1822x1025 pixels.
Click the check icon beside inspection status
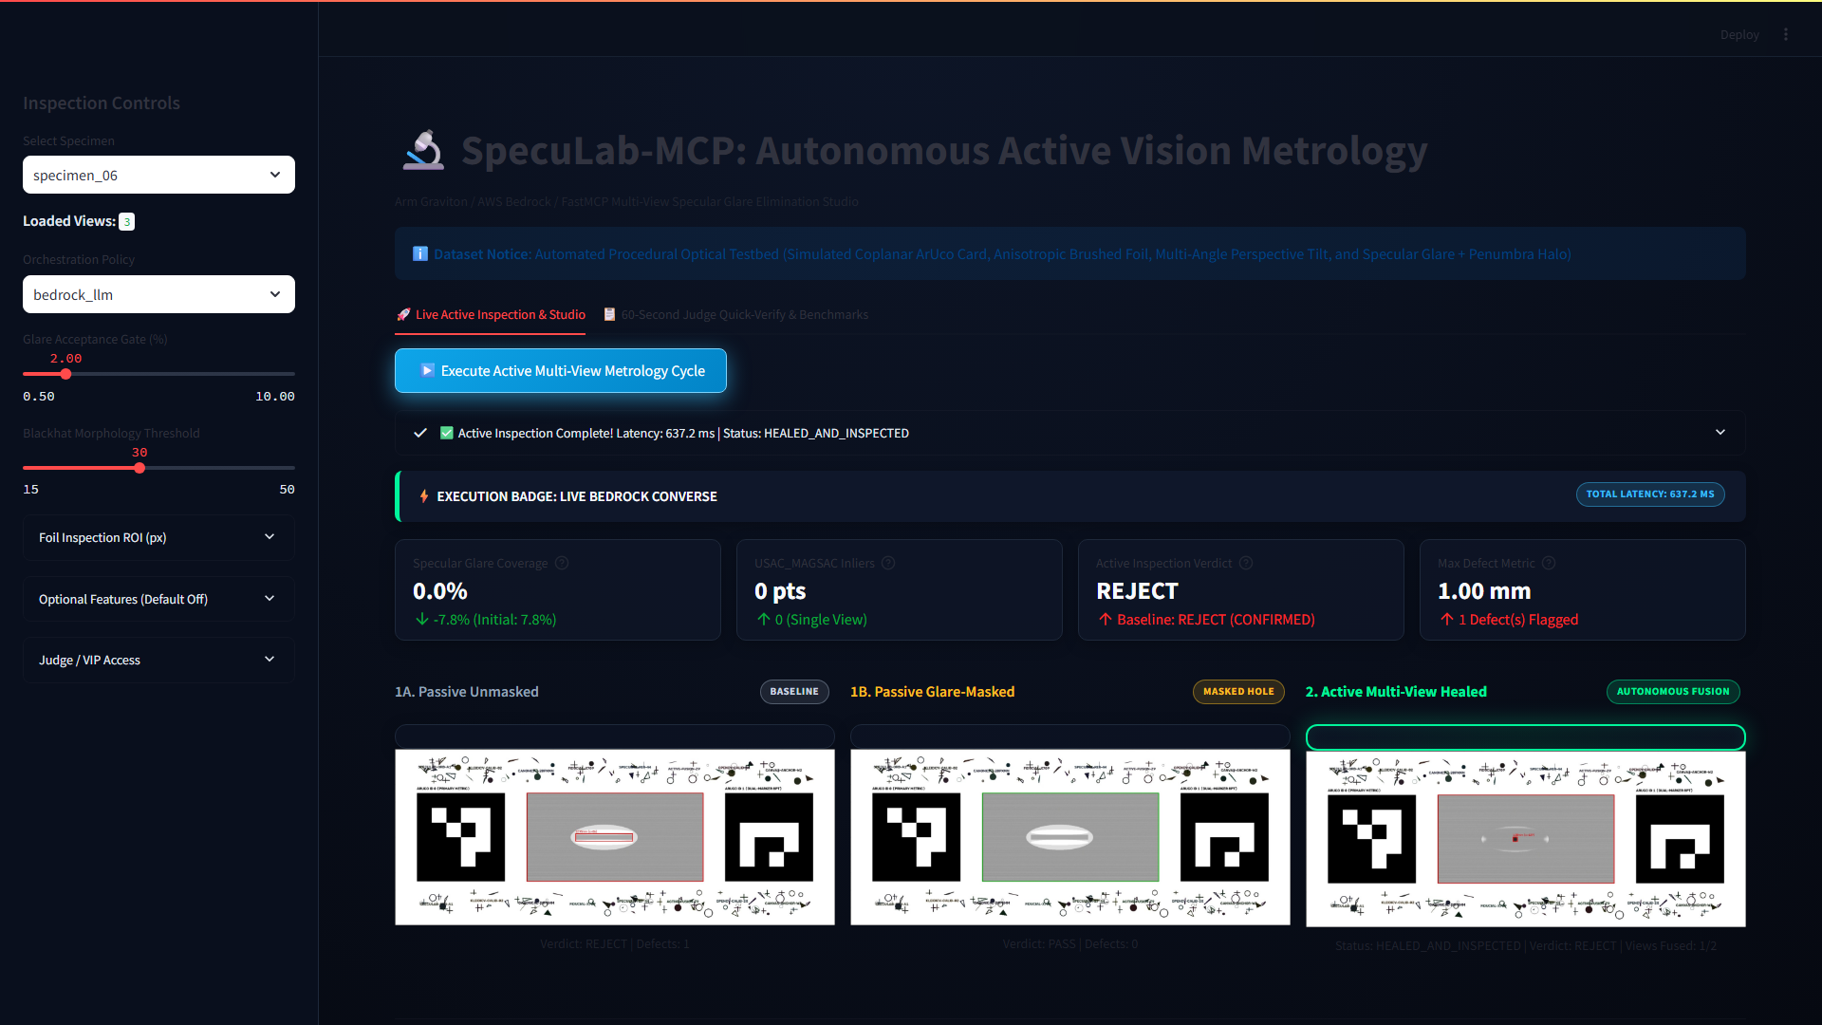(419, 433)
